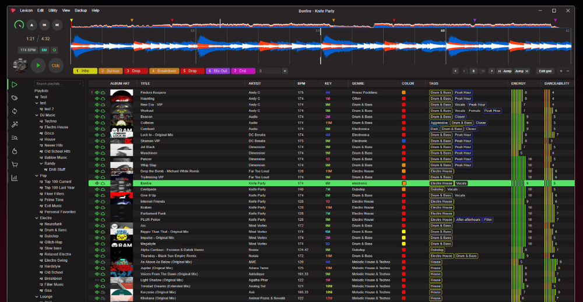583x302 pixels.
Task: Trigger cue 1 Intro
Action: (x=85, y=71)
